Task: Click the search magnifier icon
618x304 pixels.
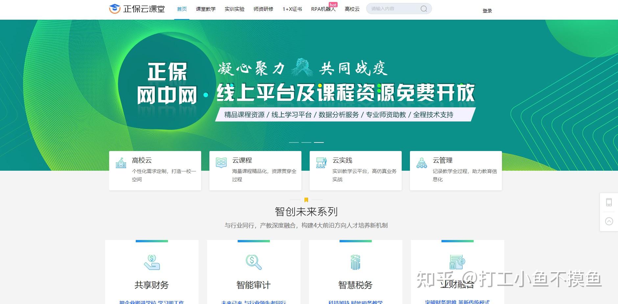Action: click(x=424, y=9)
